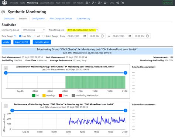Click the Measurements value 144
175x138 pixels.
[171, 57]
